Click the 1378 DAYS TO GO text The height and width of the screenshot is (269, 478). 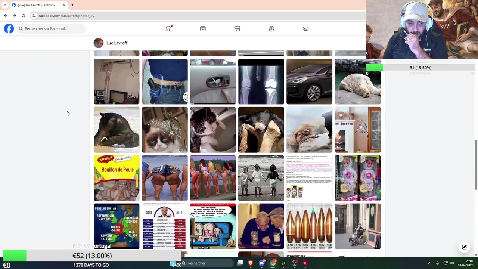click(91, 265)
